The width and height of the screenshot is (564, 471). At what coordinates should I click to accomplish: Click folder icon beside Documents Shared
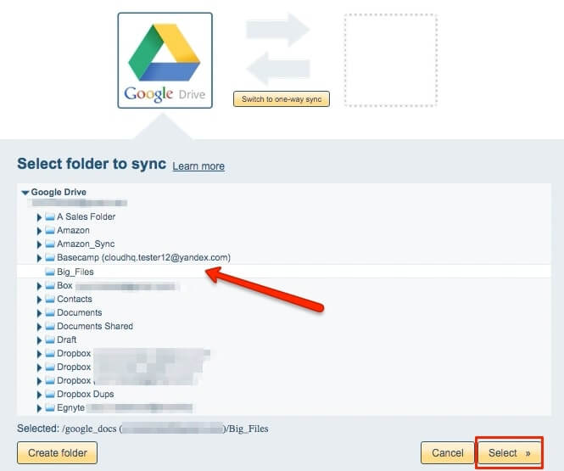point(50,326)
